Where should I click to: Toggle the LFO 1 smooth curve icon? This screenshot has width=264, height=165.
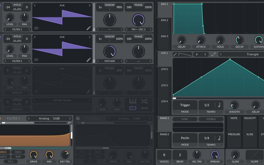213,54
